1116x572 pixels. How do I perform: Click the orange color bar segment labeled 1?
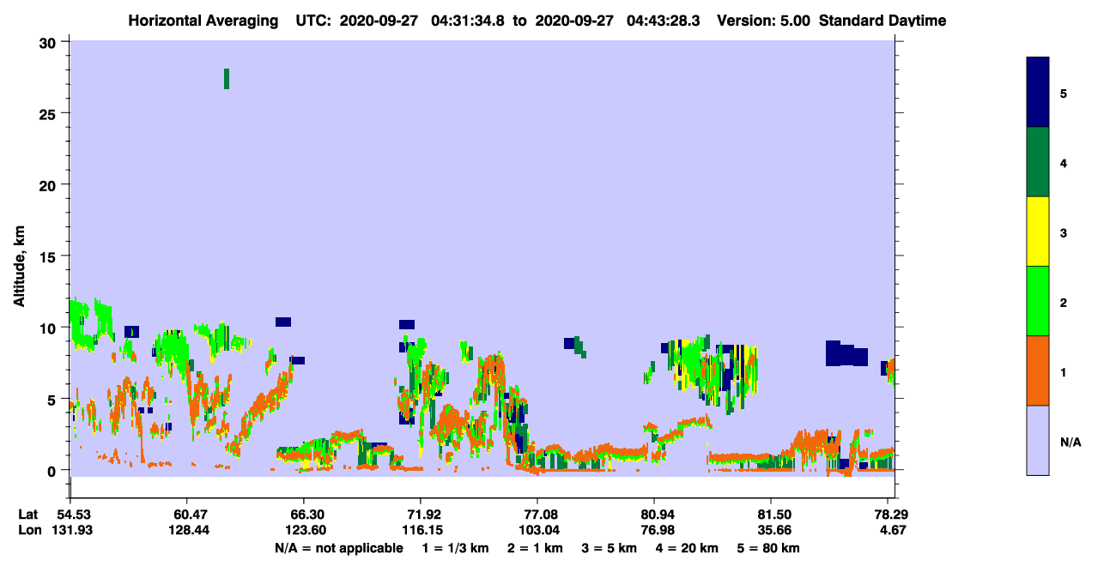point(1037,370)
